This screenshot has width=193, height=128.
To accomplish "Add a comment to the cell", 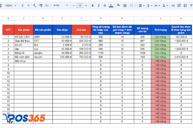I will 179,5.
